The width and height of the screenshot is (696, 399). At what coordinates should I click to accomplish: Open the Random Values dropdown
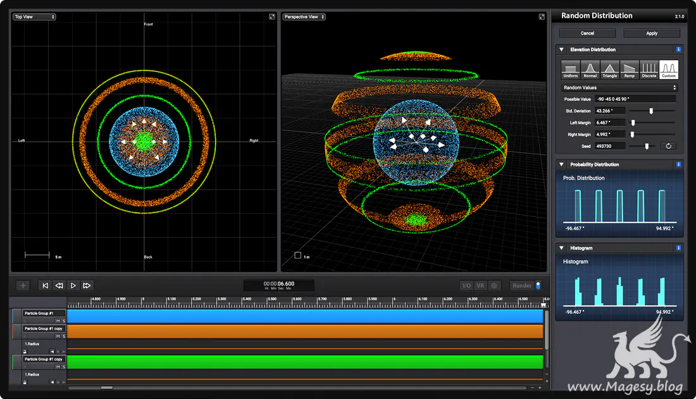click(x=619, y=88)
